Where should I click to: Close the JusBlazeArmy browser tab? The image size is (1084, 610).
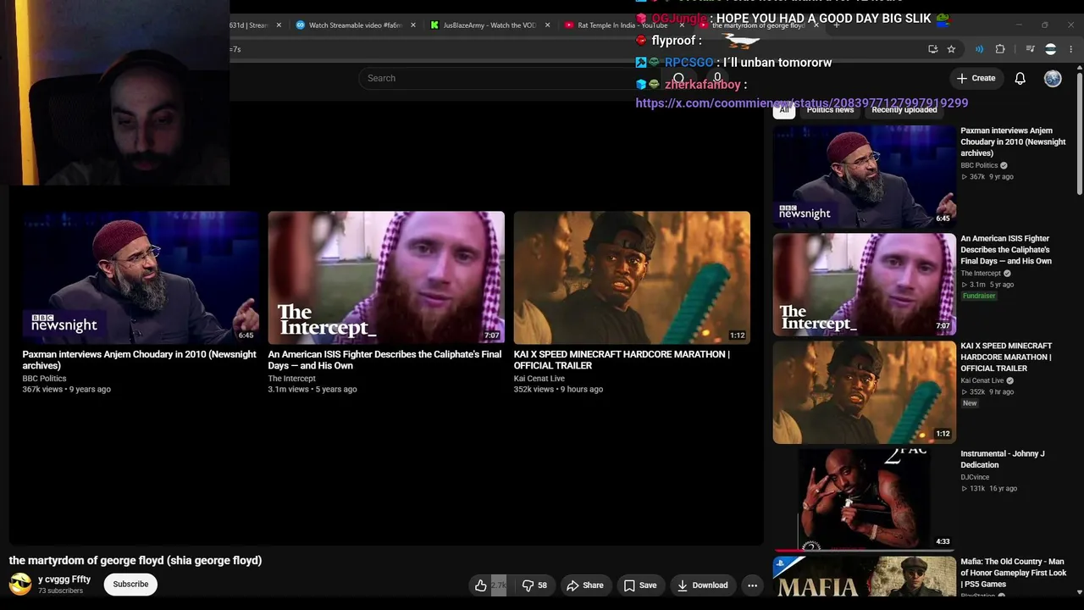tap(547, 25)
